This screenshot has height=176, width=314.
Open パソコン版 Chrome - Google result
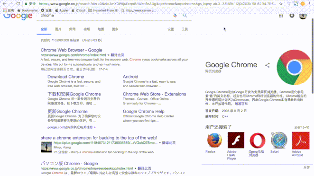point(69,163)
